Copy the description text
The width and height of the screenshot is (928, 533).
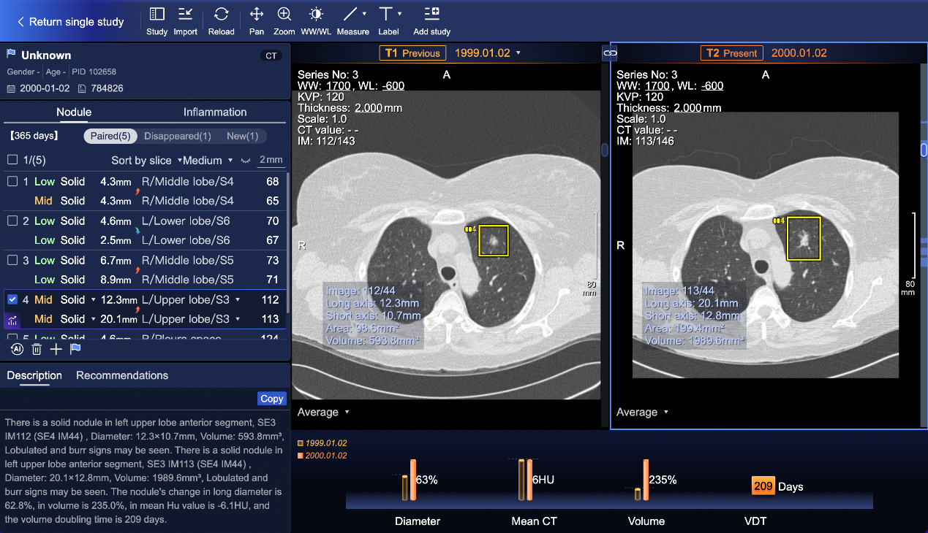point(271,399)
